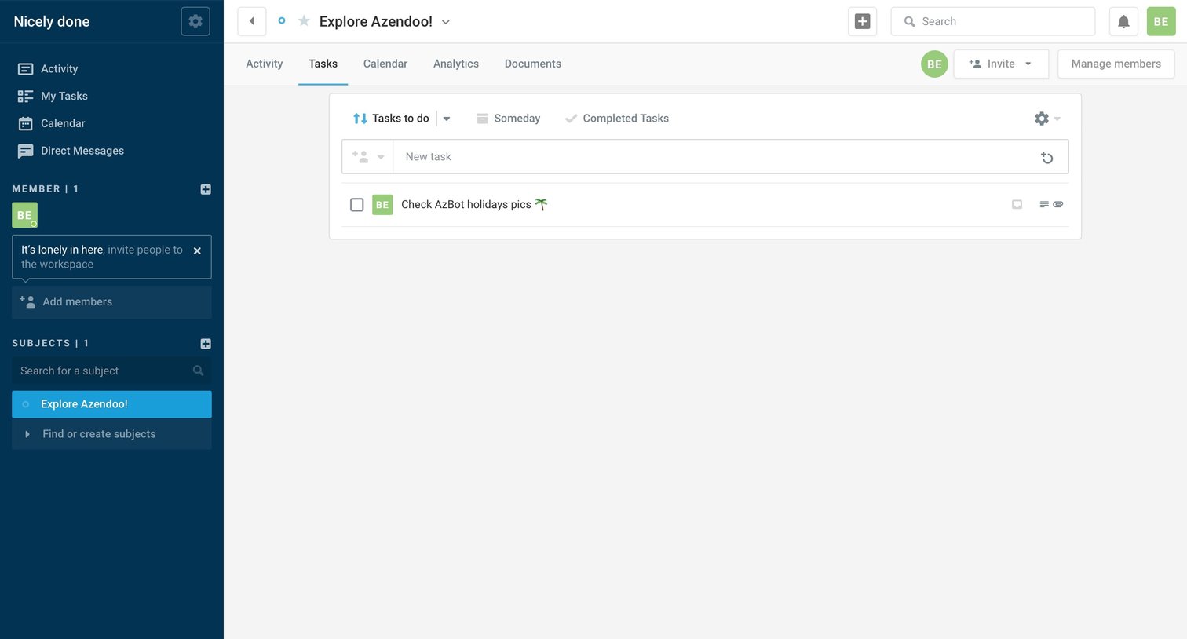Viewport: 1187px width, 639px height.
Task: Select the Tasks to do view
Action: tap(391, 119)
